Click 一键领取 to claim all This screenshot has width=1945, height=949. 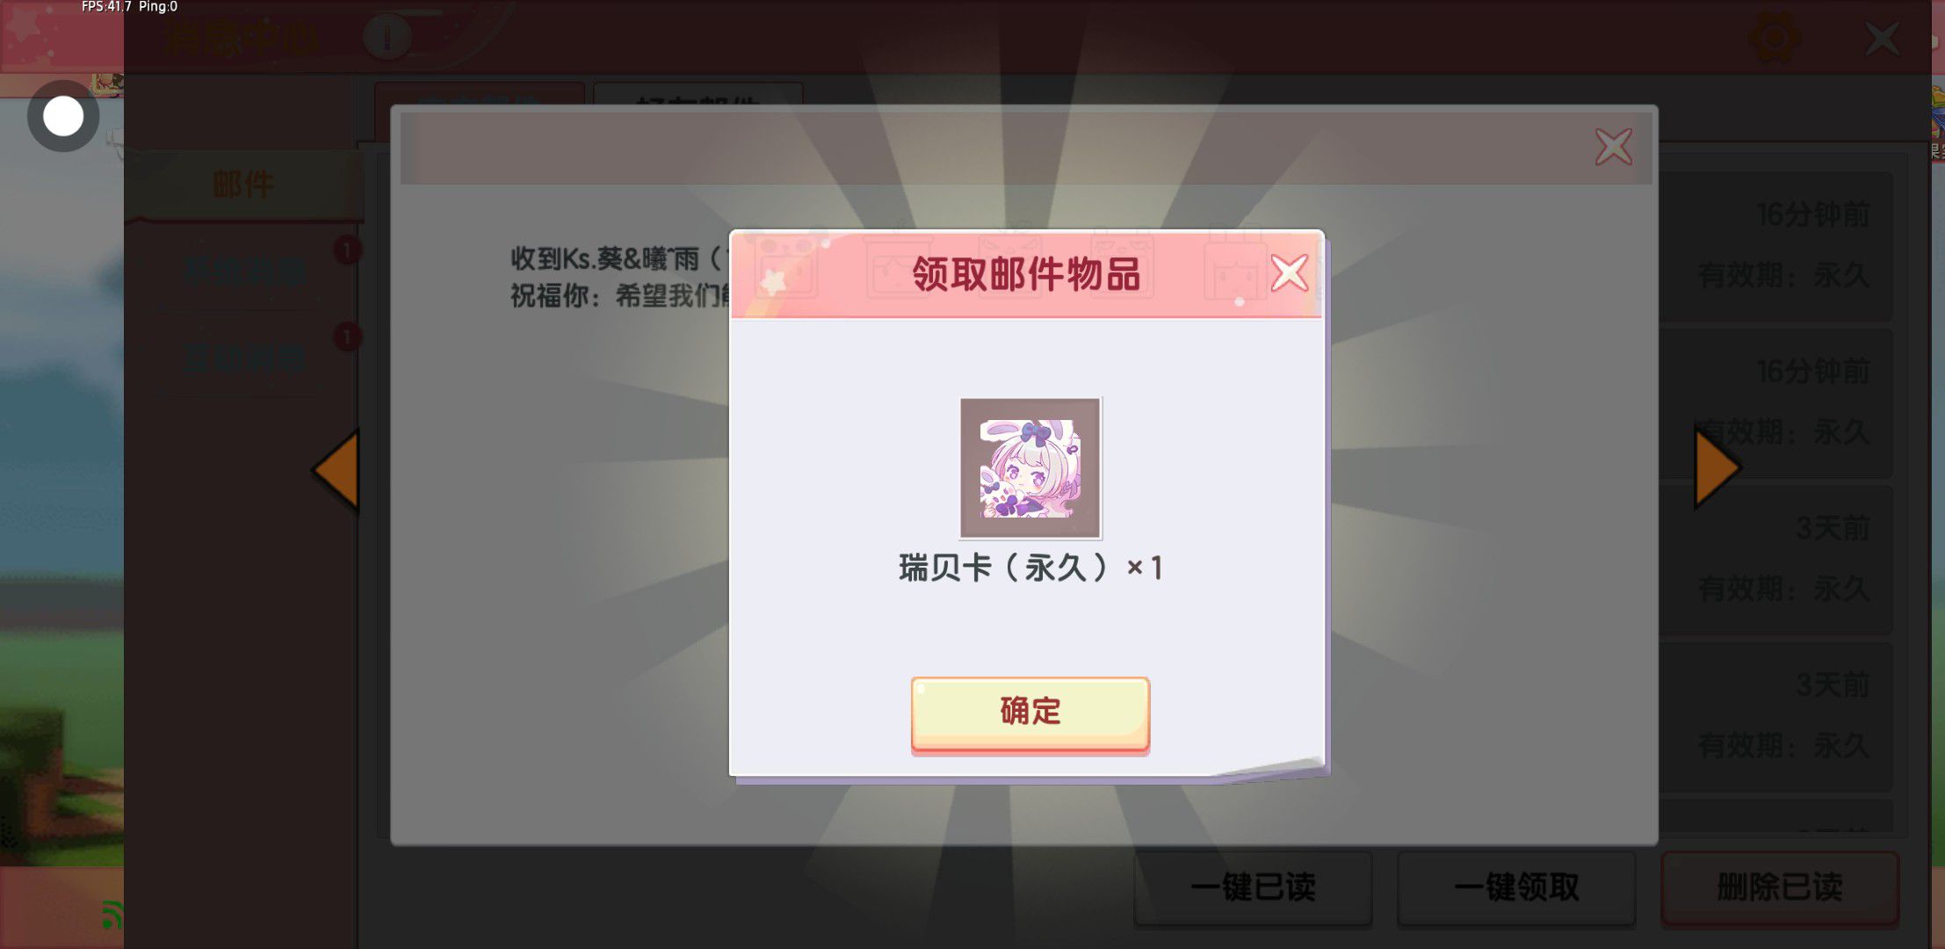pos(1516,887)
